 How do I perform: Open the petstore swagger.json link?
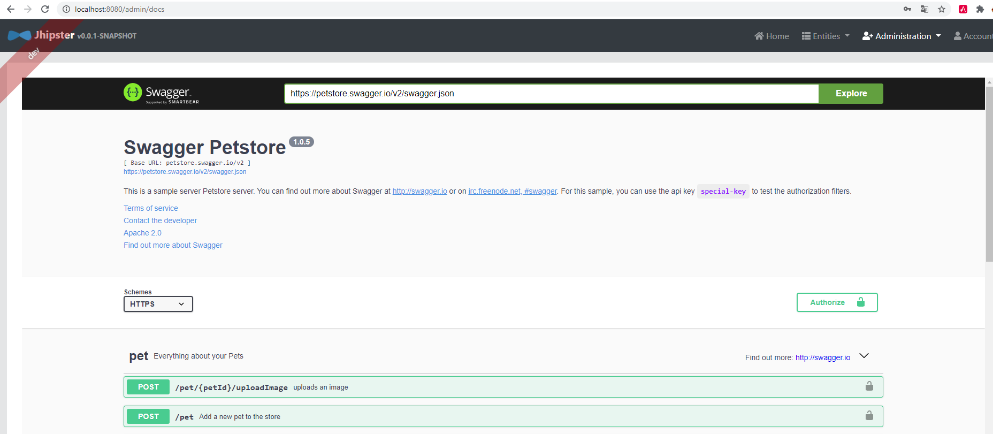coord(185,172)
